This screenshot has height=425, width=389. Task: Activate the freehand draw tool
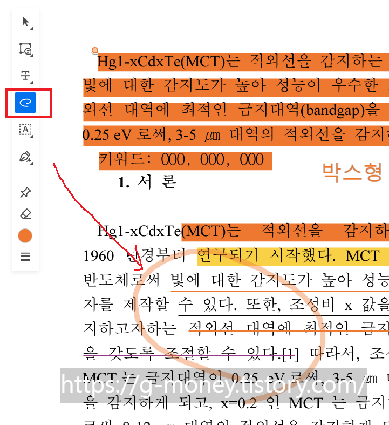25,103
